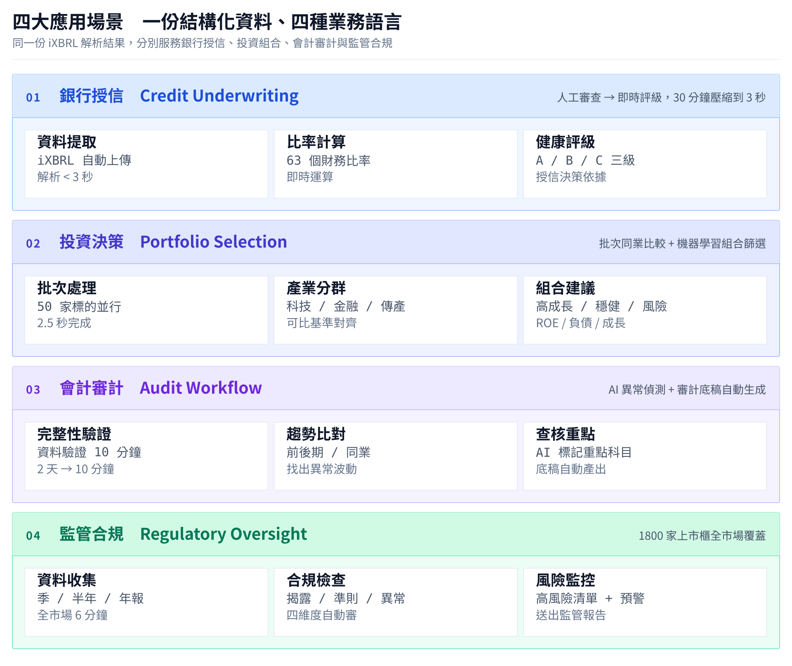Click the text 63 個財務比率
The width and height of the screenshot is (792, 666).
coord(328,160)
